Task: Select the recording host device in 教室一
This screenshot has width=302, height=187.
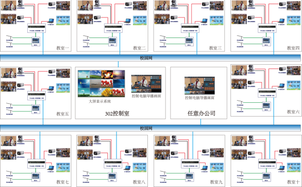Action: [37, 27]
